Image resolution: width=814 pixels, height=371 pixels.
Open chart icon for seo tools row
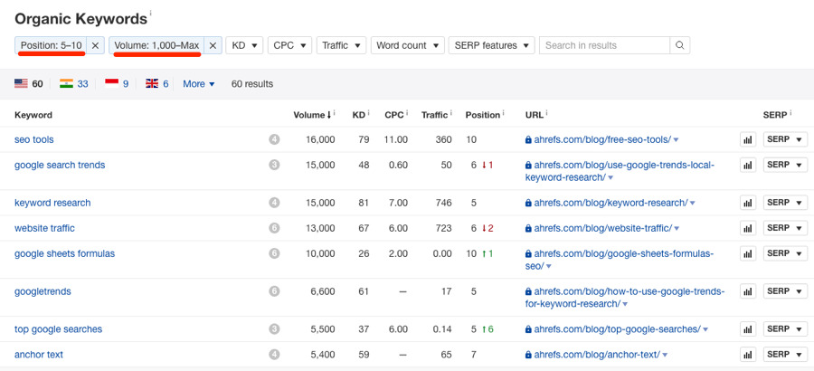click(748, 139)
